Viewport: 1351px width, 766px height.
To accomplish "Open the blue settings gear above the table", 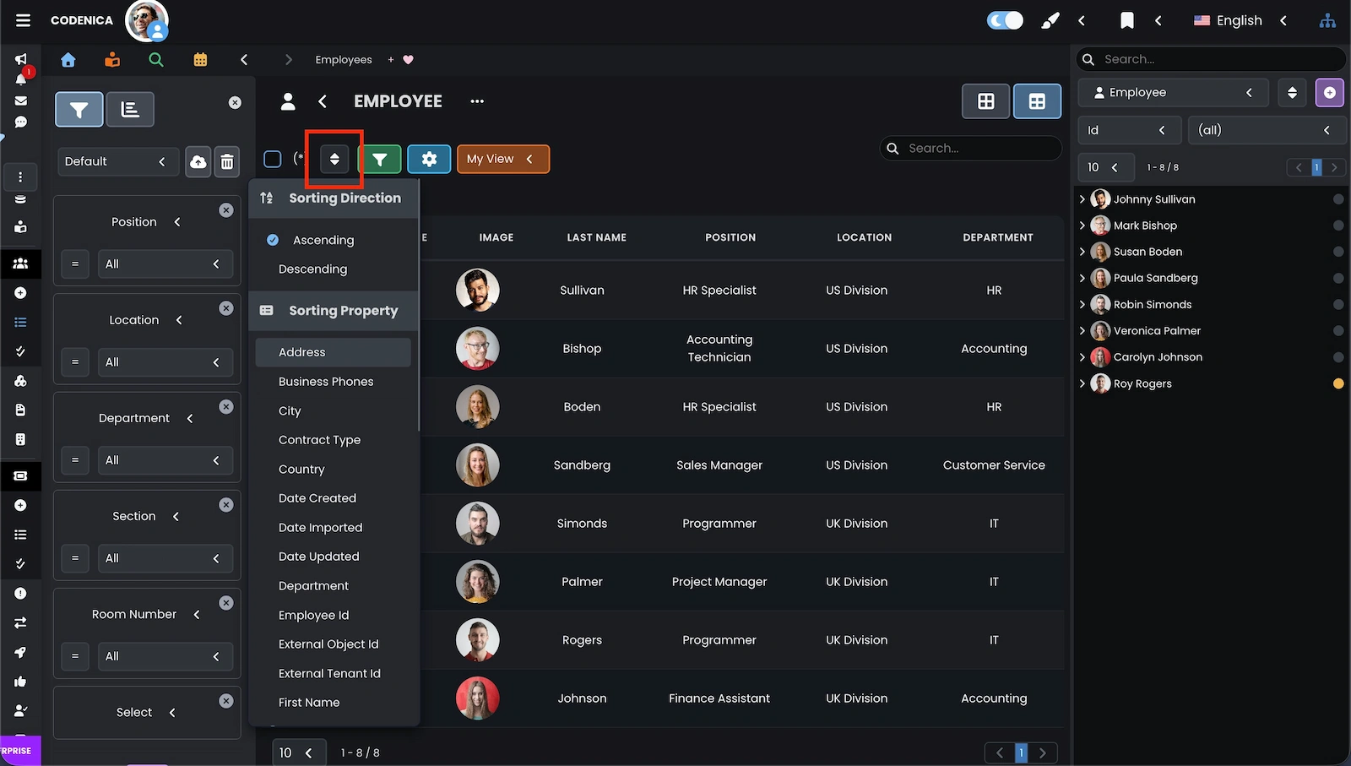I will point(429,159).
